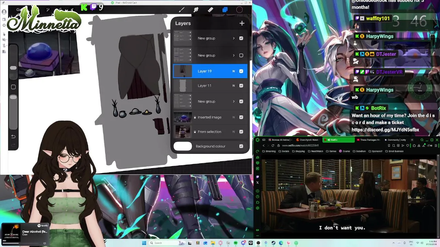Open a new browser tab with plus

click(412, 140)
